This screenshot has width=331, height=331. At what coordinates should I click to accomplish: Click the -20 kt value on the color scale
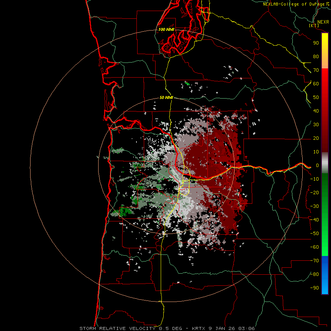314,193
